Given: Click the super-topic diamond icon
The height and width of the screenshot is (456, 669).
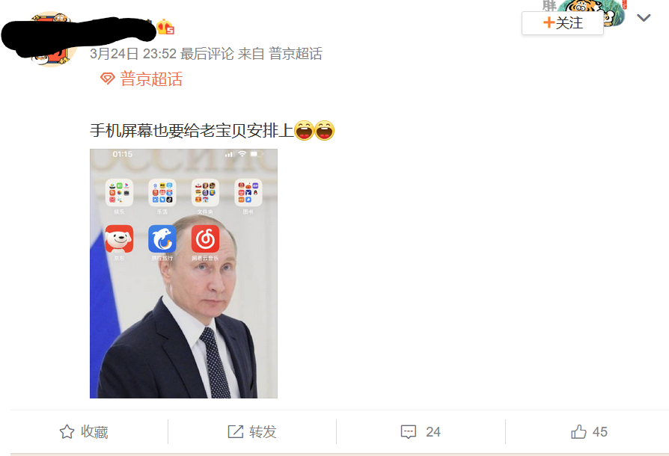Looking at the screenshot, I should (x=108, y=78).
